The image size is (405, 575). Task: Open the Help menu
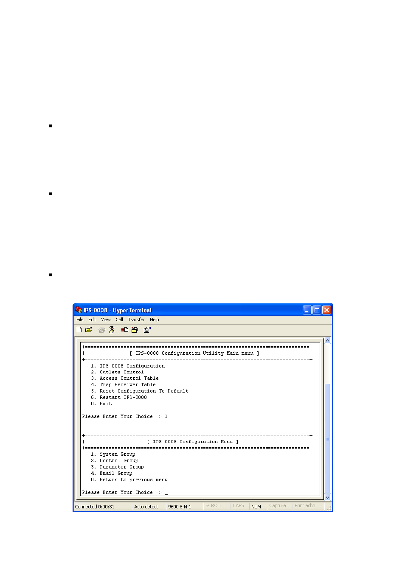tap(155, 320)
